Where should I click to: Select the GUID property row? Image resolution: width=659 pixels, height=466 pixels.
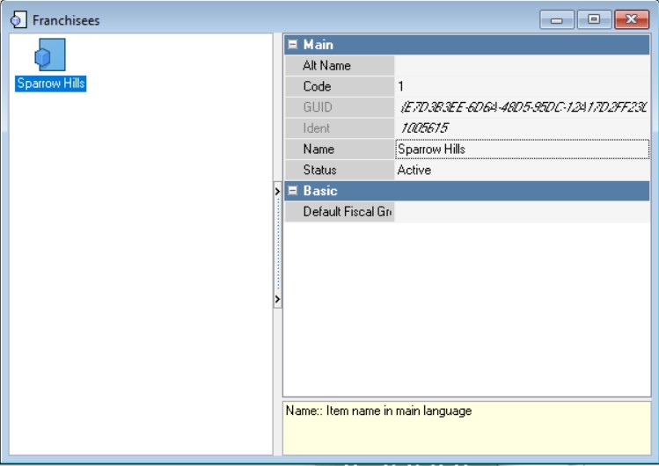(x=467, y=107)
